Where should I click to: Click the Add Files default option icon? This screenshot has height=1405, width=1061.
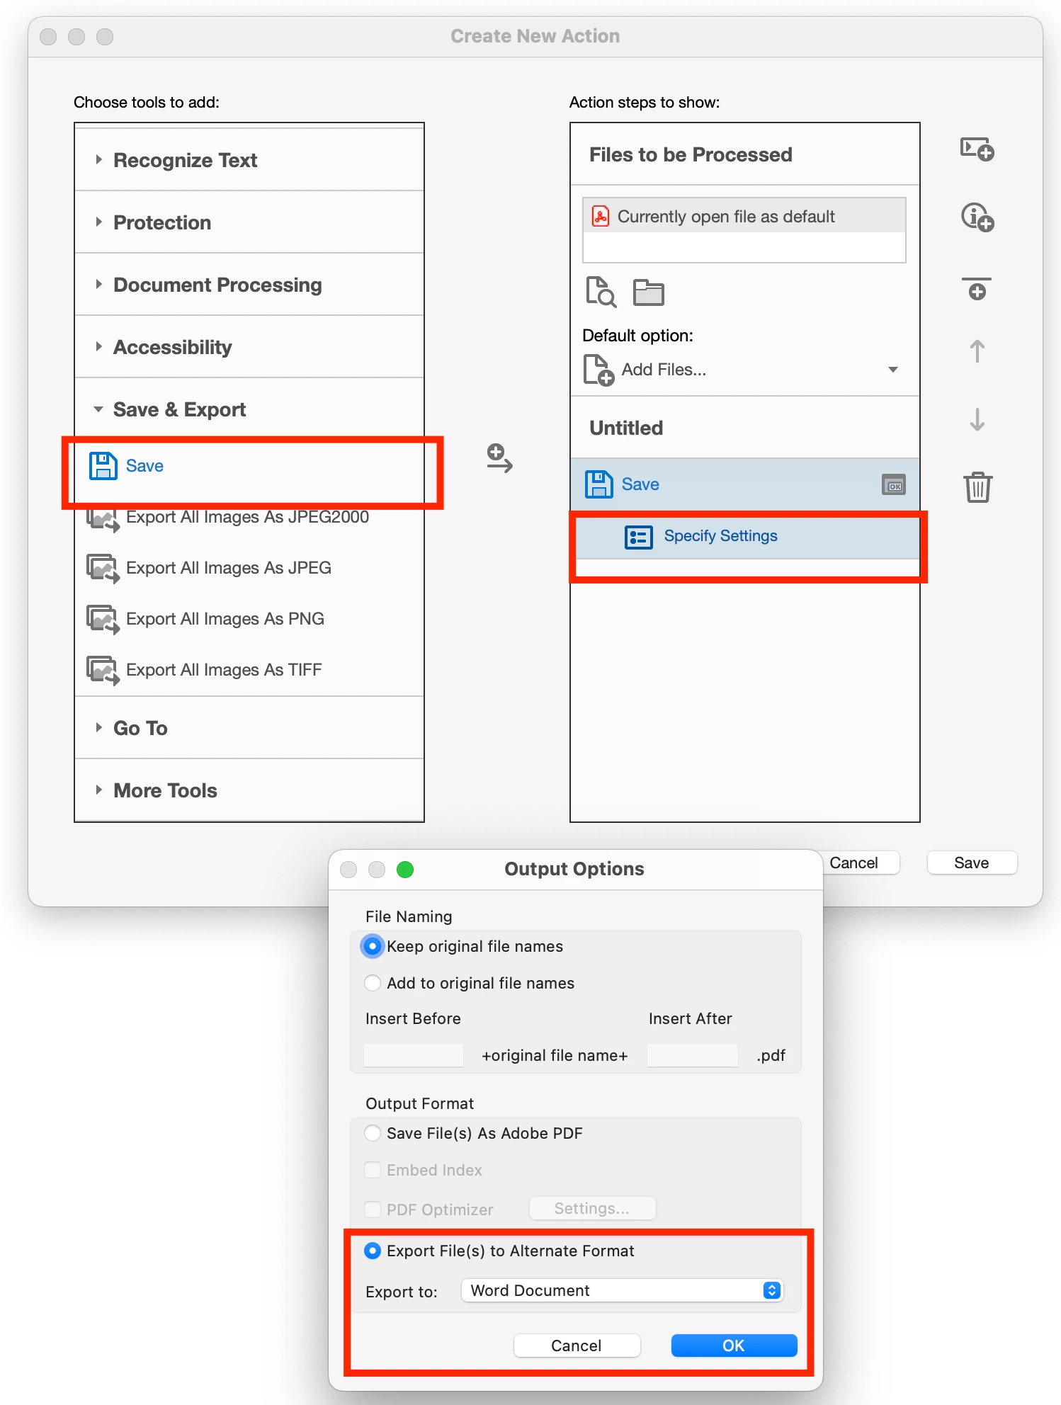[x=598, y=370]
